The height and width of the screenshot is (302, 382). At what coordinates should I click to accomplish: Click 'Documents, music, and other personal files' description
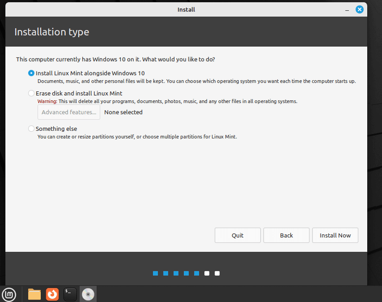click(197, 81)
